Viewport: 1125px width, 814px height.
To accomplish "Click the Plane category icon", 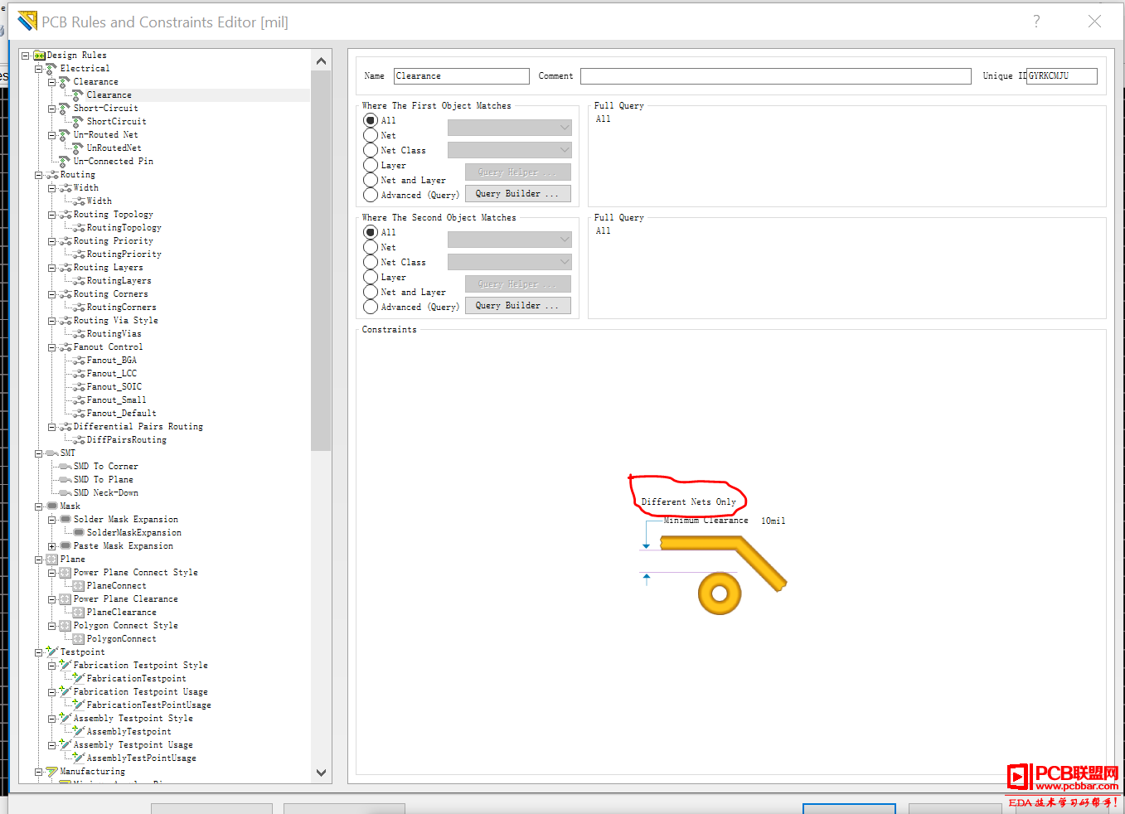I will coord(51,560).
